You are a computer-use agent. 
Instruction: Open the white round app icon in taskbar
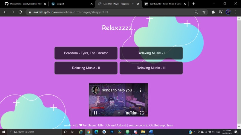[104, 132]
